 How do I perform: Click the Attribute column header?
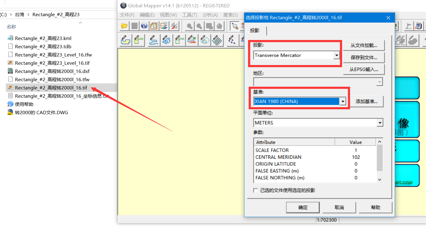(294, 142)
